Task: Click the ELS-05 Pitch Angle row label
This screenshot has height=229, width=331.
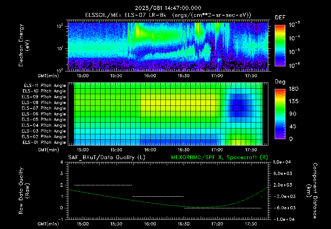Action: click(44, 120)
